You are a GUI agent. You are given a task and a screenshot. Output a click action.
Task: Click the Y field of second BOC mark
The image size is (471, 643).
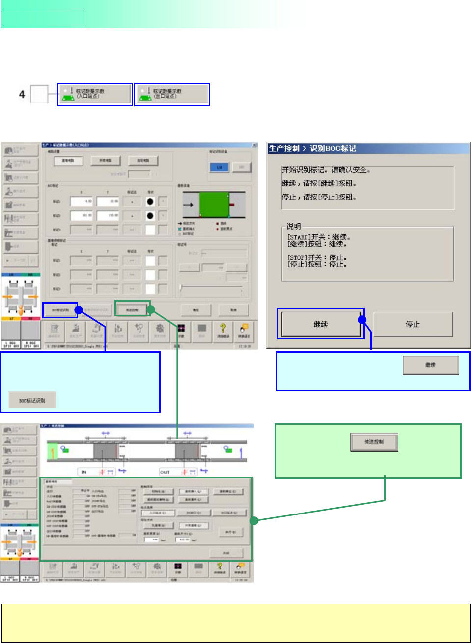(x=108, y=216)
